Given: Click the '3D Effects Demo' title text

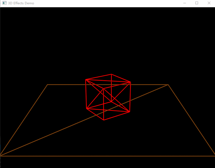Looking at the screenshot, I should 21,3.
